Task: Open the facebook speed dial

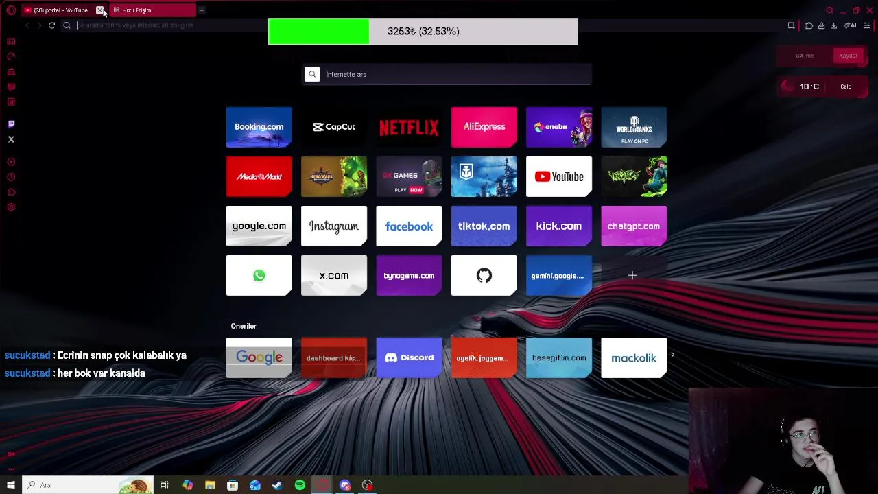Action: [x=409, y=226]
